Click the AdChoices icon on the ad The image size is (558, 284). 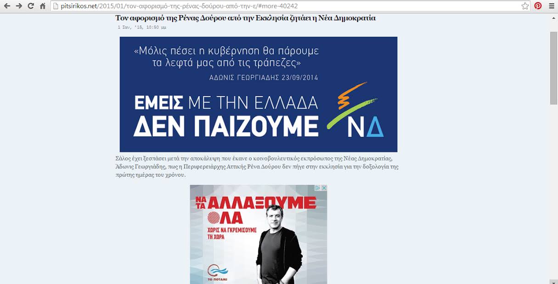317,188
